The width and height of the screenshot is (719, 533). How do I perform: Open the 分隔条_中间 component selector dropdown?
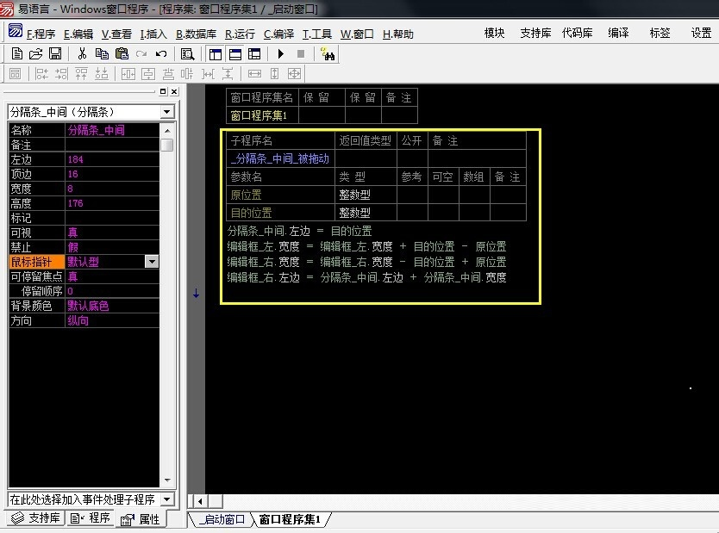[167, 112]
